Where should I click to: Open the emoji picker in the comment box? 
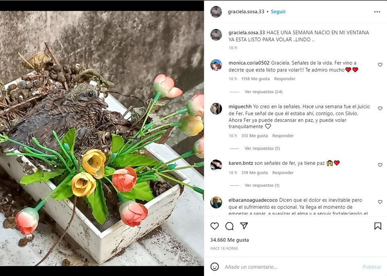click(215, 267)
